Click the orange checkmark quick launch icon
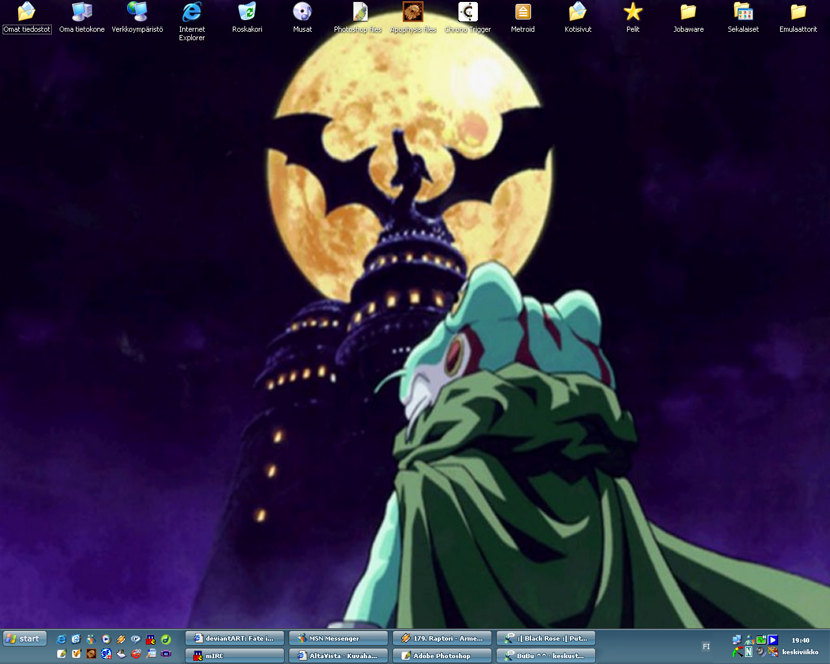The width and height of the screenshot is (830, 664). [77, 654]
